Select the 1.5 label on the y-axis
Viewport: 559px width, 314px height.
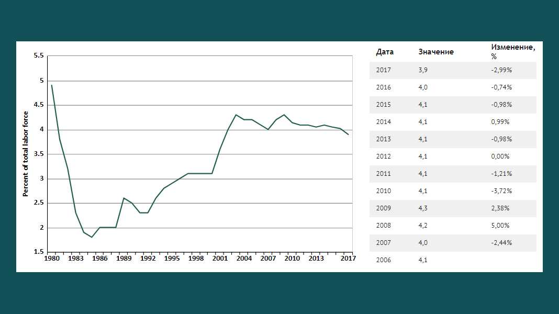[x=38, y=252]
